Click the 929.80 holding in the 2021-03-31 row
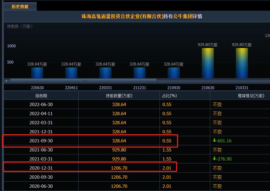This screenshot has width=270, height=191. 119,159
